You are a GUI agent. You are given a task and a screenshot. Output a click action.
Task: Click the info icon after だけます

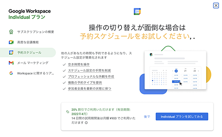[86, 123]
